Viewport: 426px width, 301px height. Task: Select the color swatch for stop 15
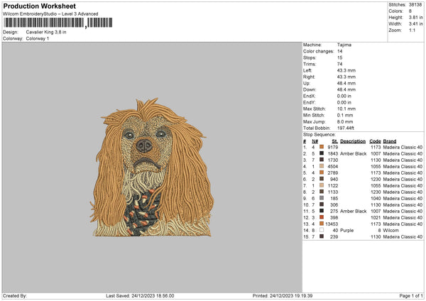[321, 236]
